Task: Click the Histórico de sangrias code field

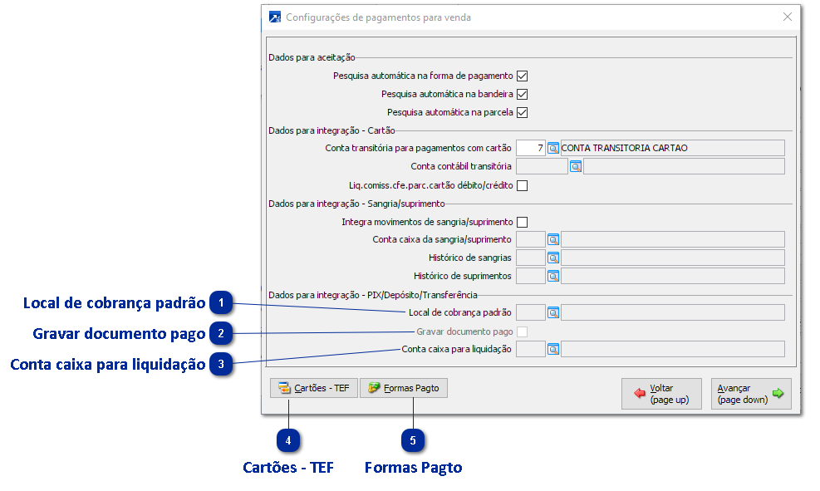Action: point(531,258)
